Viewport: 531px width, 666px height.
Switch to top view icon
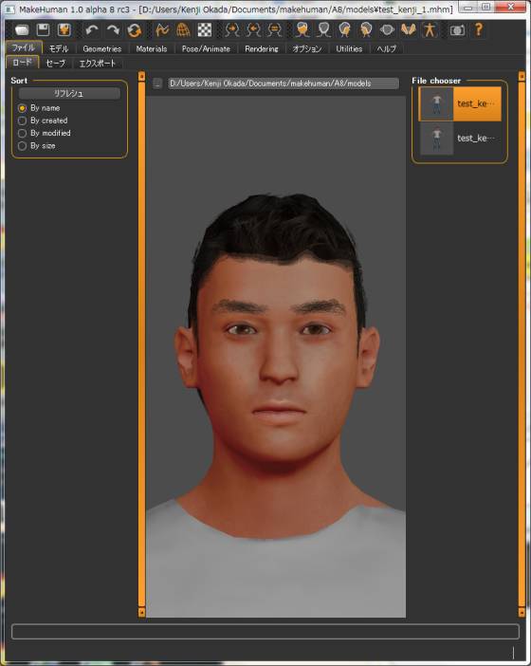tap(387, 29)
